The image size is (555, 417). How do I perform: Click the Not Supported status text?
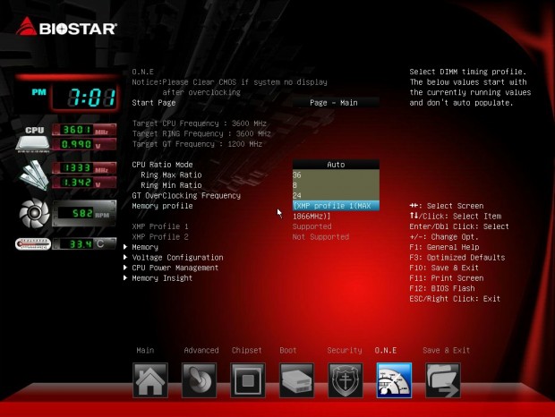coord(320,236)
